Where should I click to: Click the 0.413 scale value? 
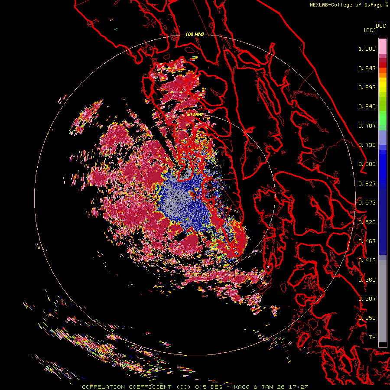(367, 260)
